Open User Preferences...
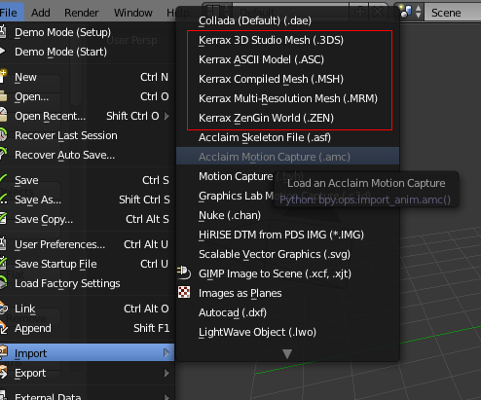This screenshot has height=400, width=481. coord(87,244)
